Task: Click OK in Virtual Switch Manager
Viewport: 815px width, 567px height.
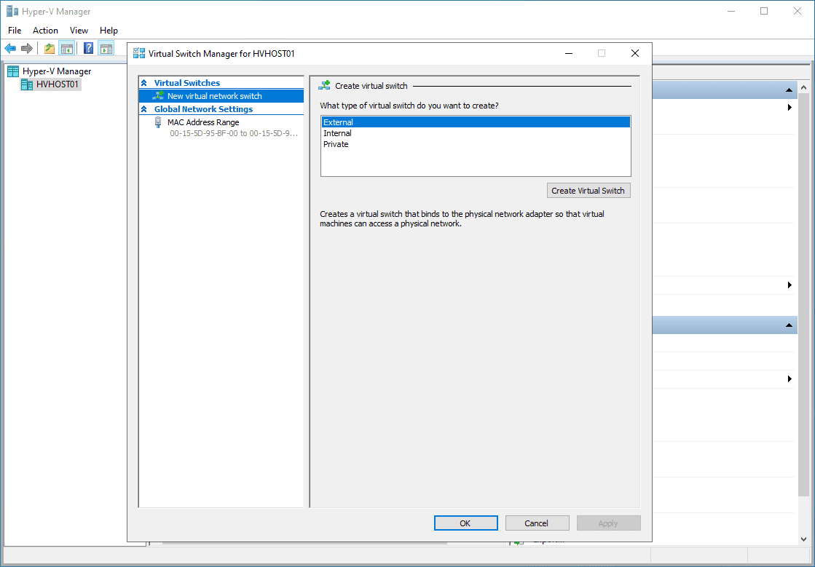Action: click(465, 523)
